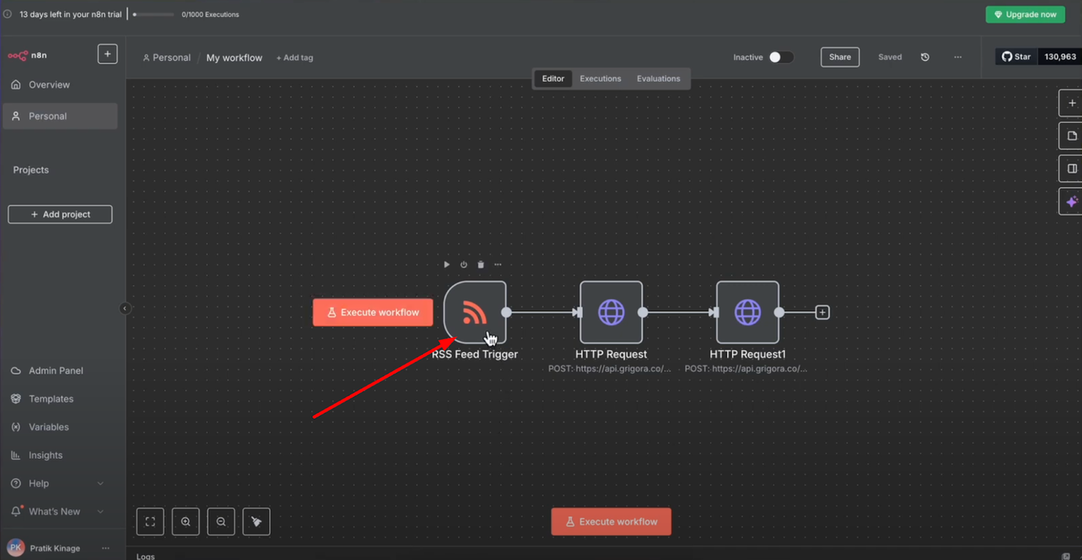Switch to the Evaluations tab

[658, 79]
